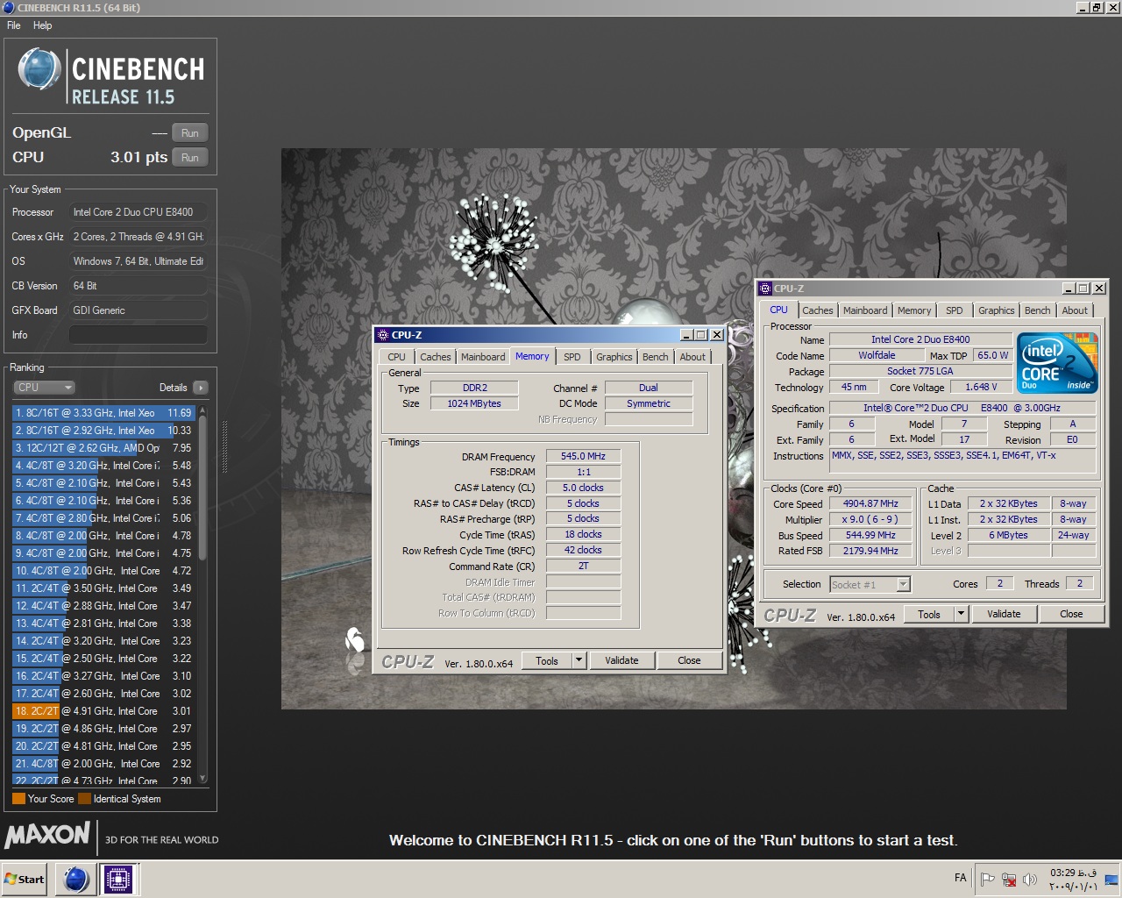1122x898 pixels.
Task: Click scroll-down arrow of ranking list
Action: point(203,778)
